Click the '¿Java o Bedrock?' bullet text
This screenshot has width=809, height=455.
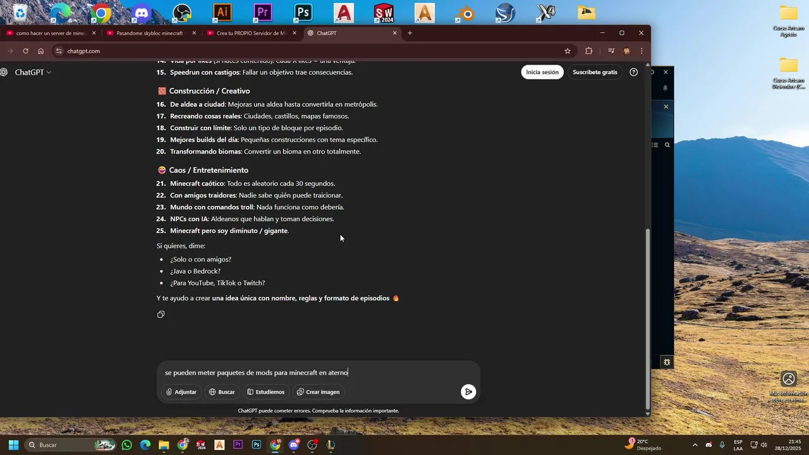pyautogui.click(x=195, y=271)
